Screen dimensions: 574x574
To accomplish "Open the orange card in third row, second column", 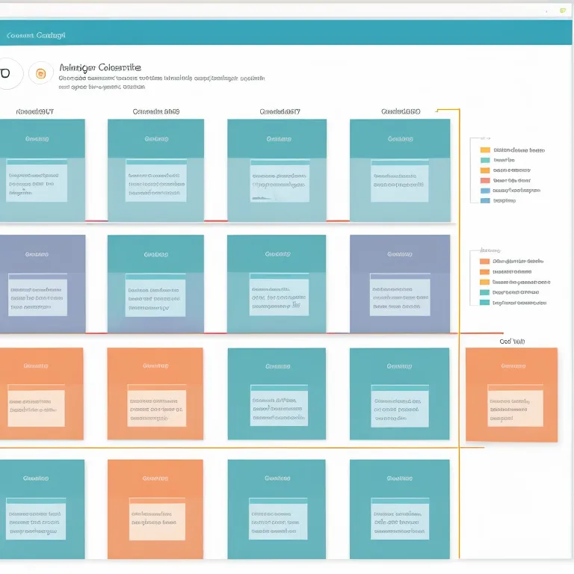I will pos(155,394).
